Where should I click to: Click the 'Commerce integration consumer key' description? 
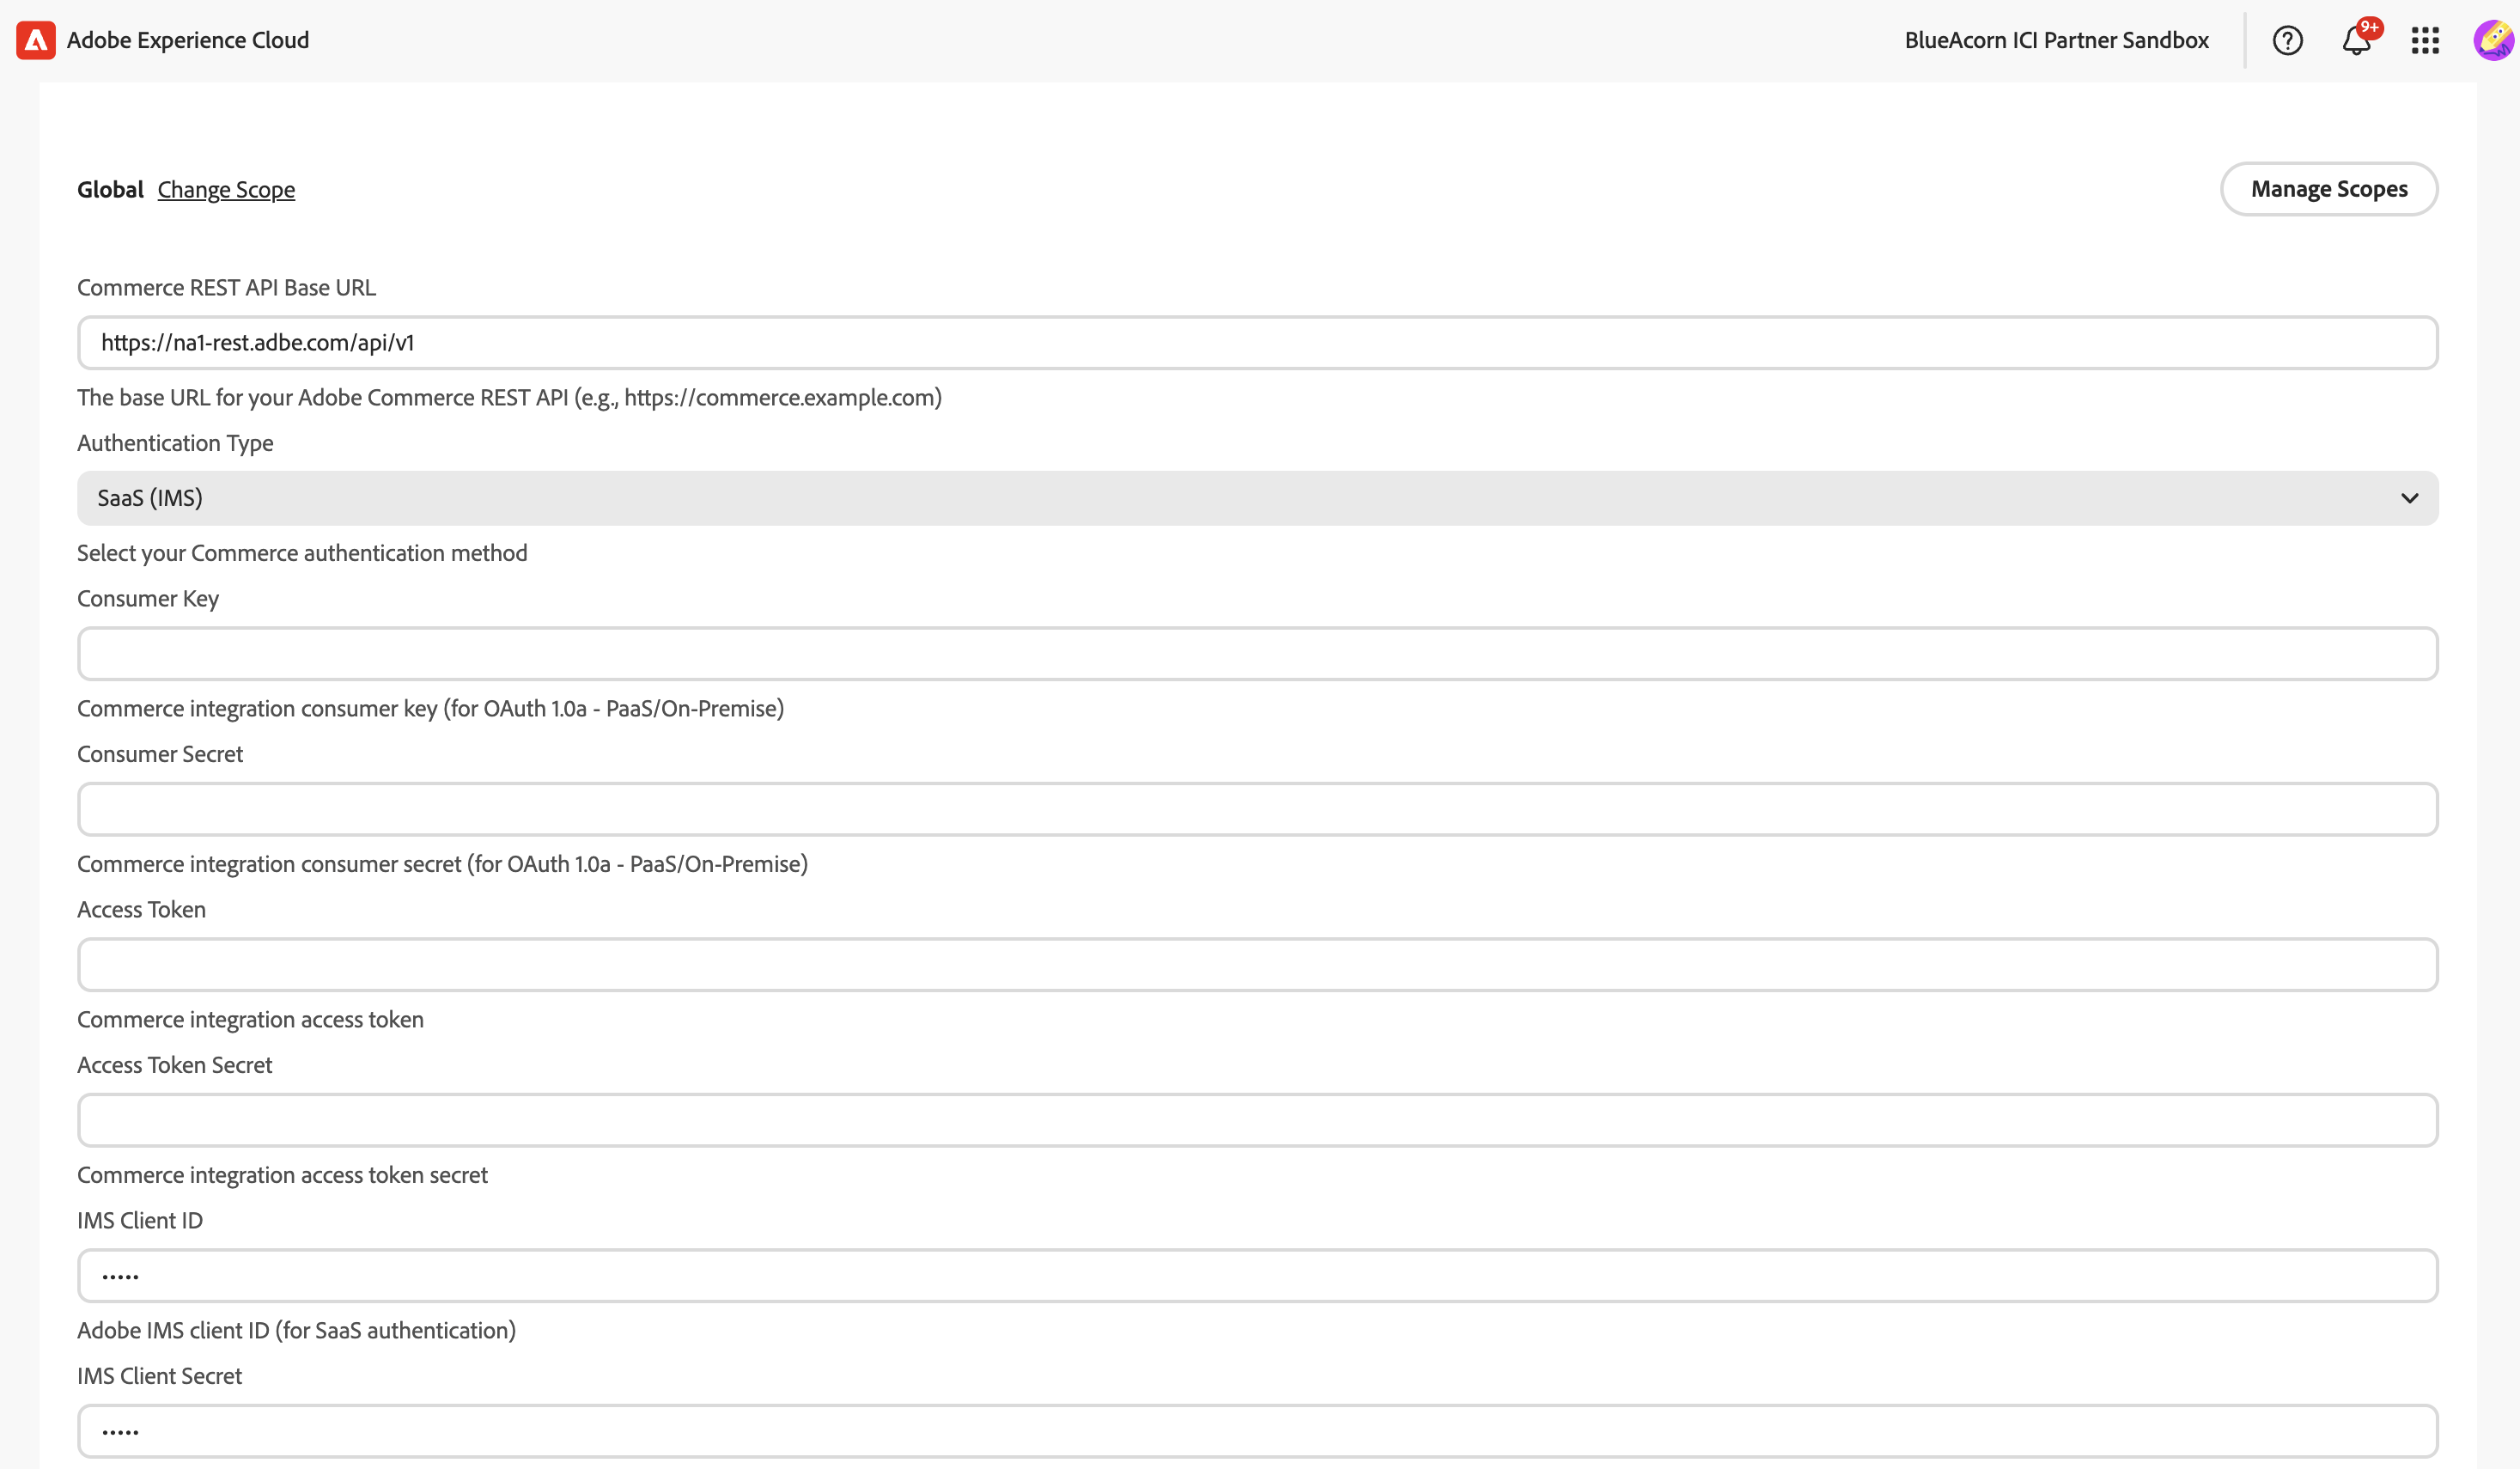431,708
